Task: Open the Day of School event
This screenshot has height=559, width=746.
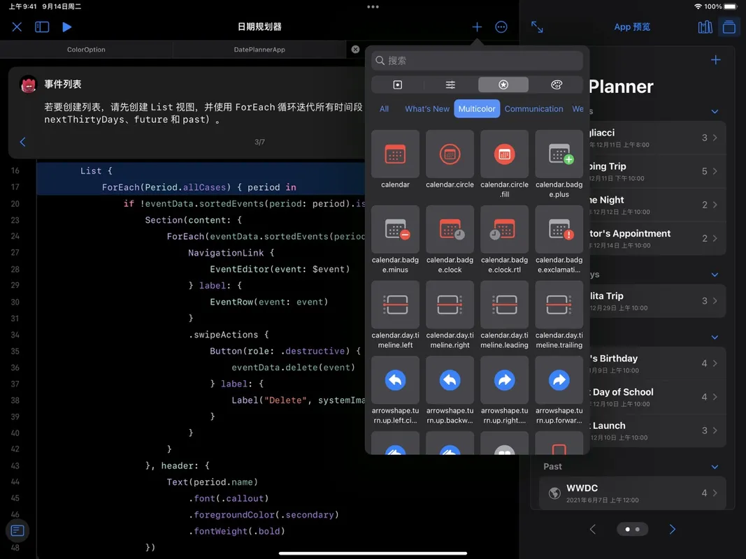Action: pyautogui.click(x=657, y=397)
